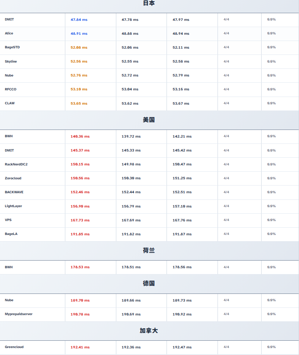Click the LightLayer server name

point(14,206)
